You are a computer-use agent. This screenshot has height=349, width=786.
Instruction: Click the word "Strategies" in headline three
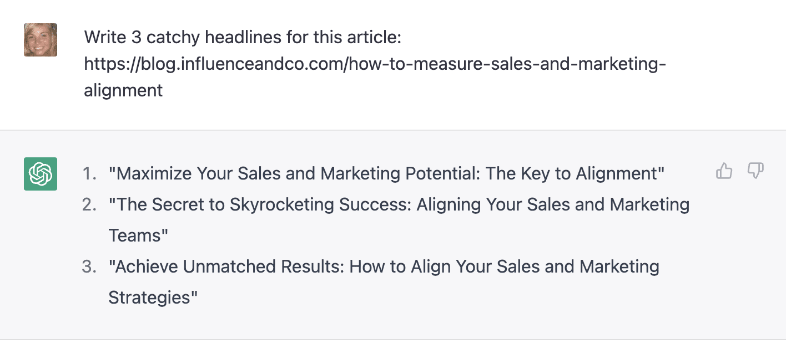151,298
